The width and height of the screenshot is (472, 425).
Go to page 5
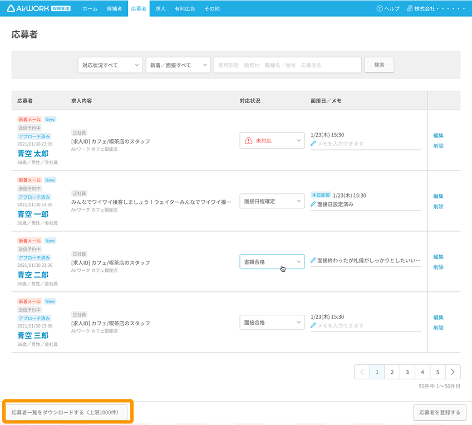[437, 372]
